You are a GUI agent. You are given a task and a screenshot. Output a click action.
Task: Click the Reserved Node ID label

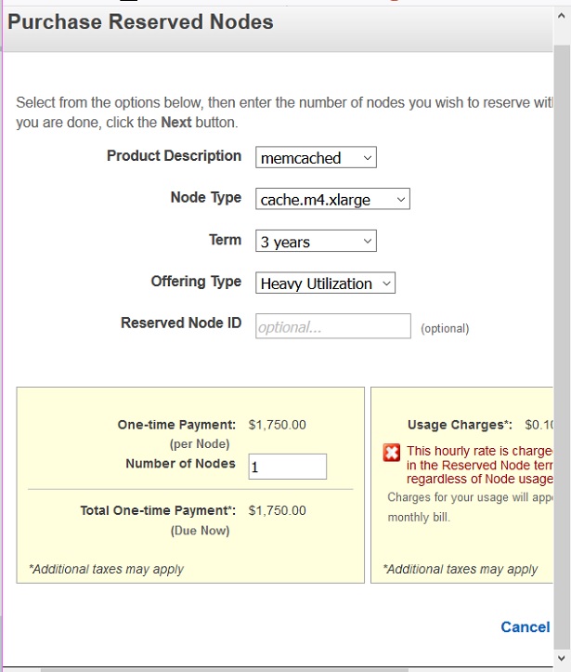(x=181, y=323)
